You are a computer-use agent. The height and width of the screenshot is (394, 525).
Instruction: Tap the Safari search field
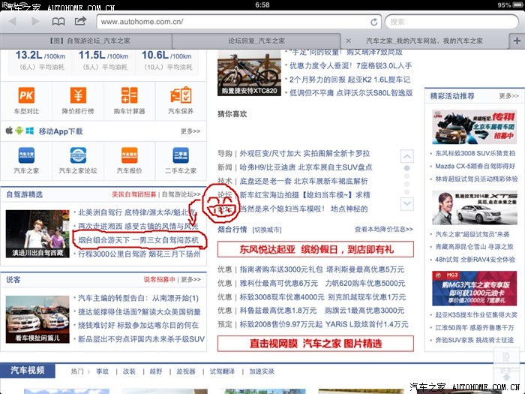pyautogui.click(x=450, y=22)
